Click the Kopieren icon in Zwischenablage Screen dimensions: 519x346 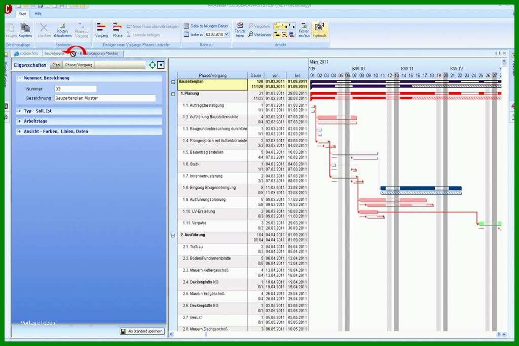click(x=25, y=30)
